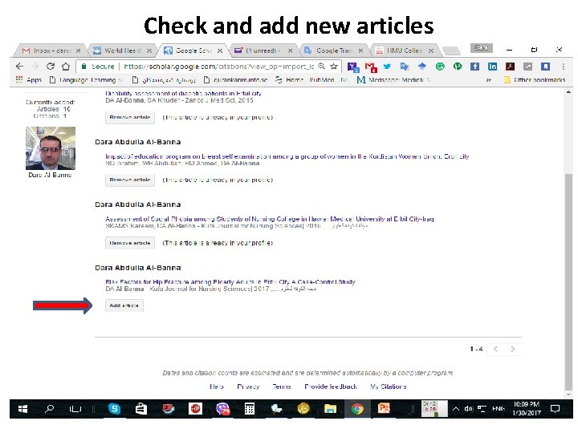Screen dimensions: 578x433
Task: Remove the Disability assessment article
Action: pyautogui.click(x=130, y=117)
